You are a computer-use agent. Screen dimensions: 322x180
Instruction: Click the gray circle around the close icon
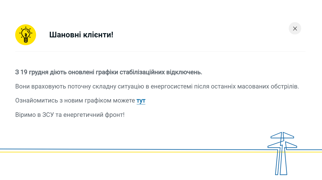tap(295, 28)
